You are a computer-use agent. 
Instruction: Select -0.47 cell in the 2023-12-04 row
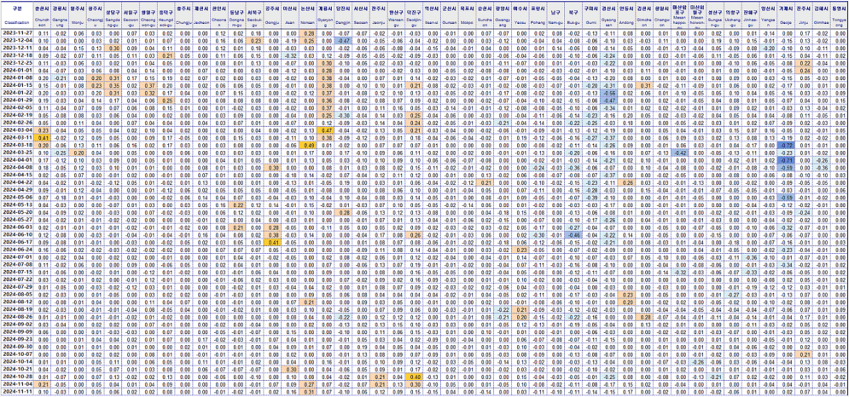coord(343,41)
